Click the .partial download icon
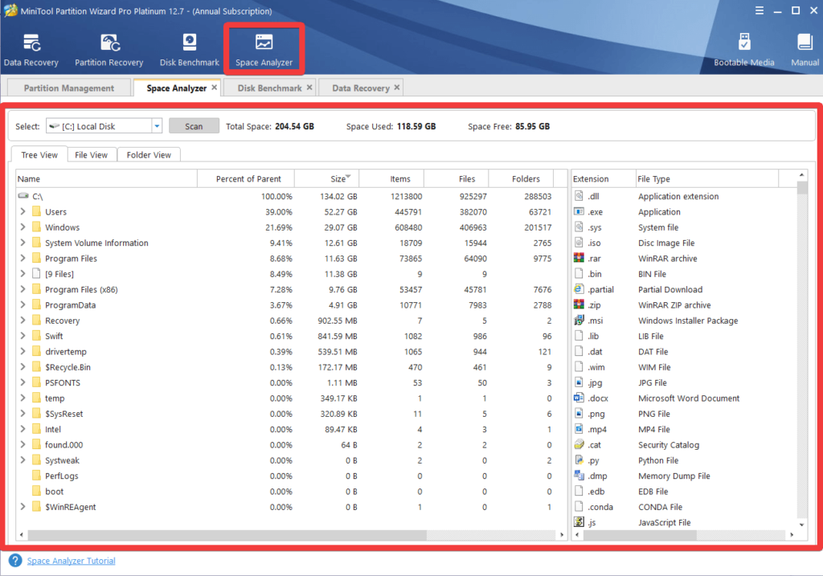The width and height of the screenshot is (823, 576). point(579,289)
